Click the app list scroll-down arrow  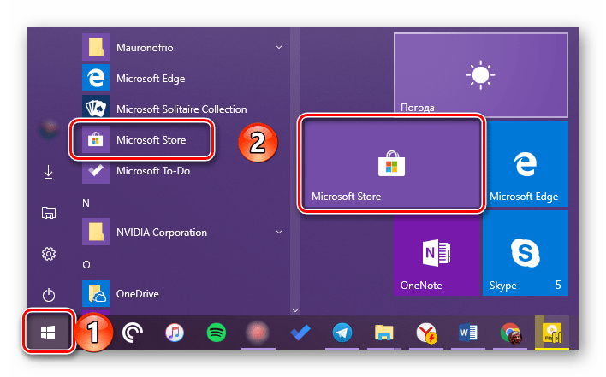[x=295, y=309]
